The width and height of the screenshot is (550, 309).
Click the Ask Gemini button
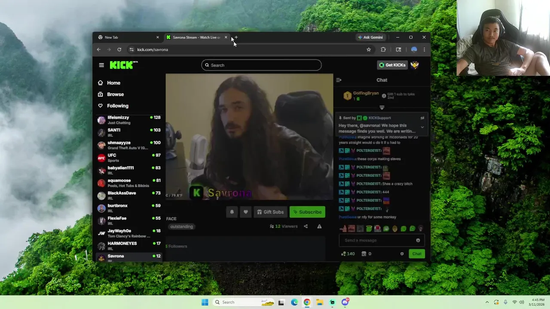[370, 37]
